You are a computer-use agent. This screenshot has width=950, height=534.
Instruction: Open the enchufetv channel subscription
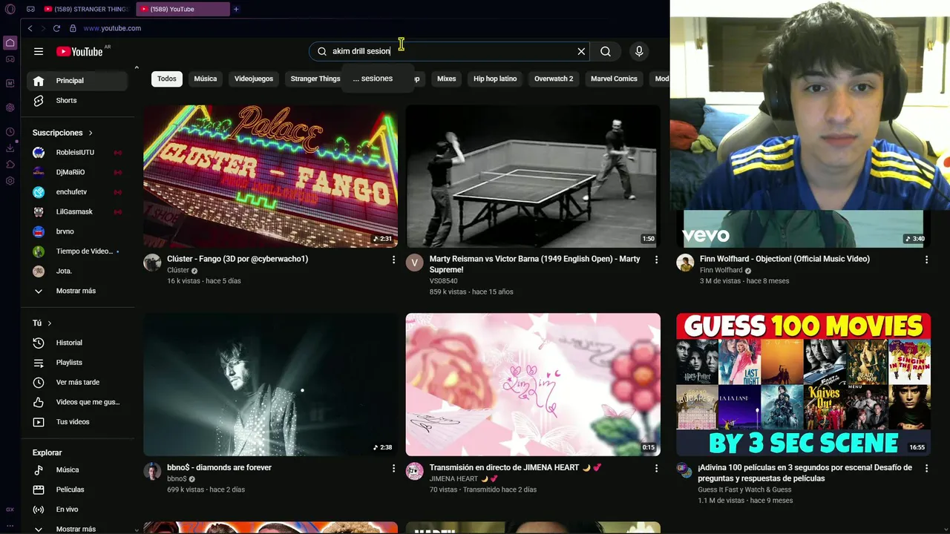pyautogui.click(x=77, y=192)
